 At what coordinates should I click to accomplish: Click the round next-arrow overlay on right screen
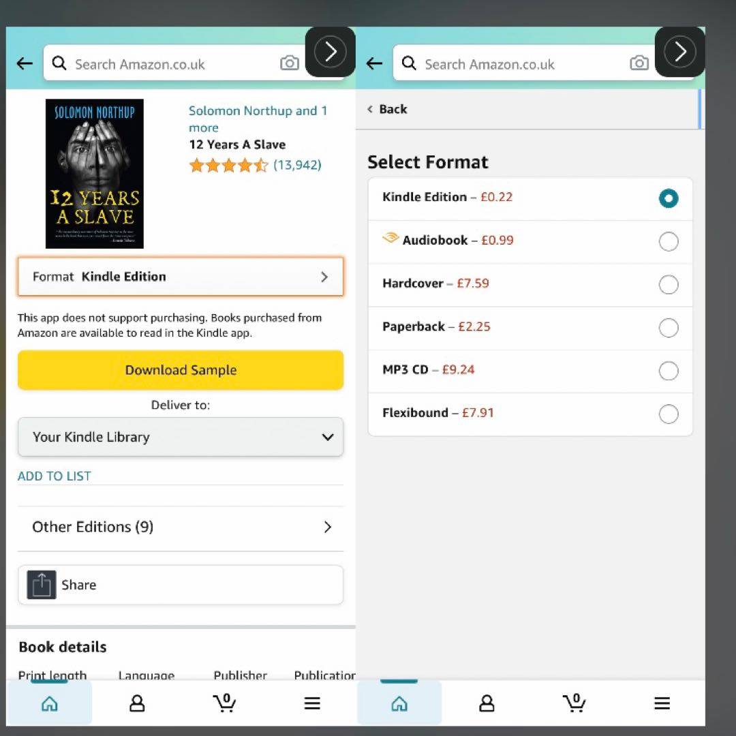(679, 51)
